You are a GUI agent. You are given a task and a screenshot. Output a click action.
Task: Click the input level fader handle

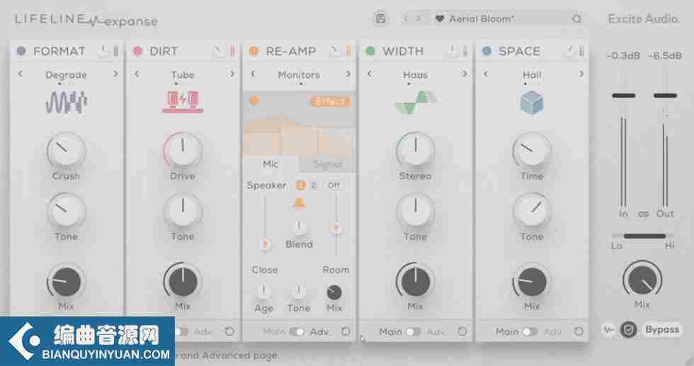click(624, 96)
